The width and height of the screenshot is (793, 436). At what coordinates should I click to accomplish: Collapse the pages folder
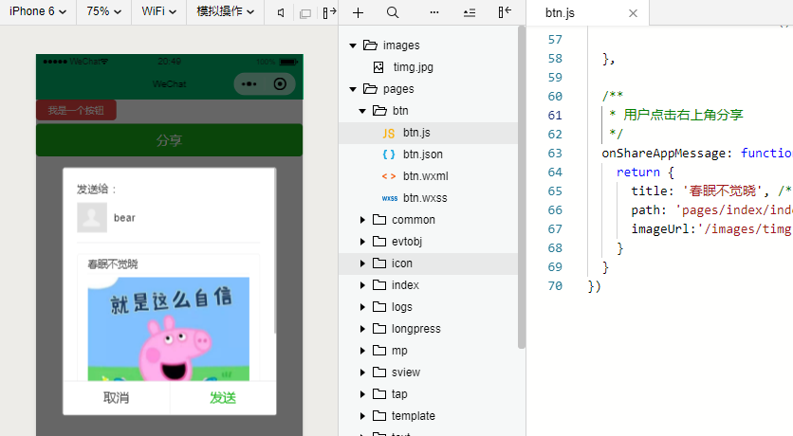pos(353,89)
